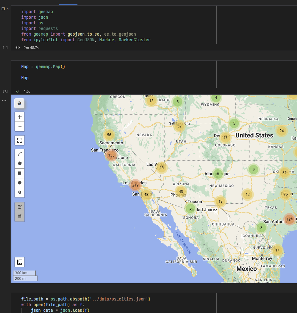Image resolution: width=297 pixels, height=313 pixels.
Task: Open the basemap globe toolbar
Action: point(20,103)
